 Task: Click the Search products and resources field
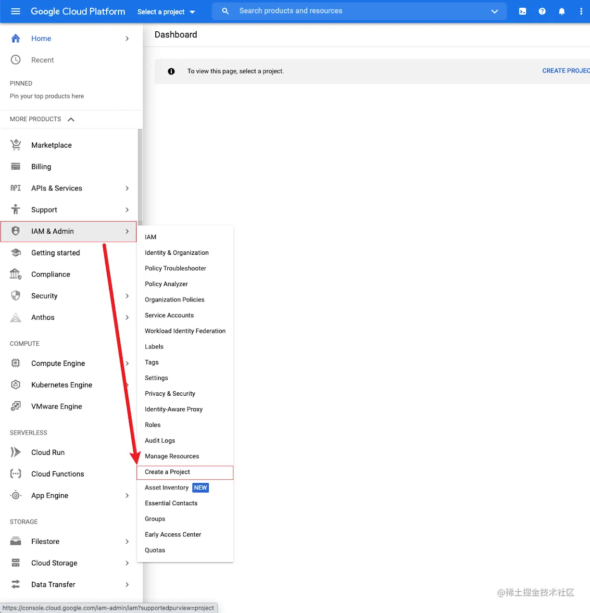pyautogui.click(x=360, y=11)
